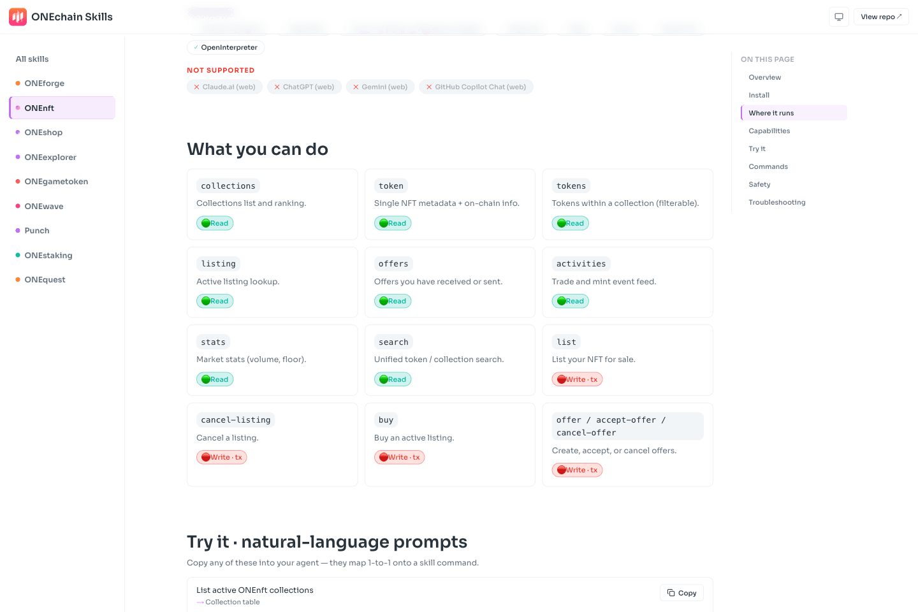Click the 'tokens' command label
Screen dimensions: 918x612
571,186
